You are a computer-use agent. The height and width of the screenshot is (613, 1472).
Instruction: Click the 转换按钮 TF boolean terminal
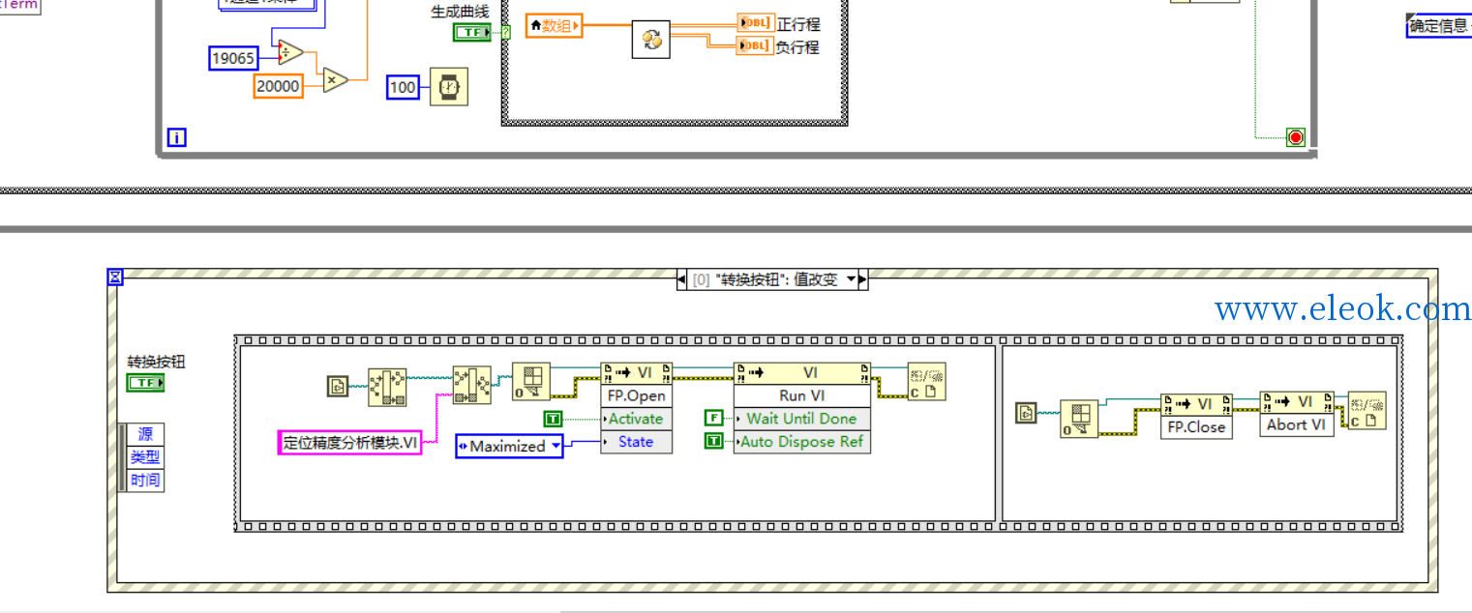(x=145, y=383)
